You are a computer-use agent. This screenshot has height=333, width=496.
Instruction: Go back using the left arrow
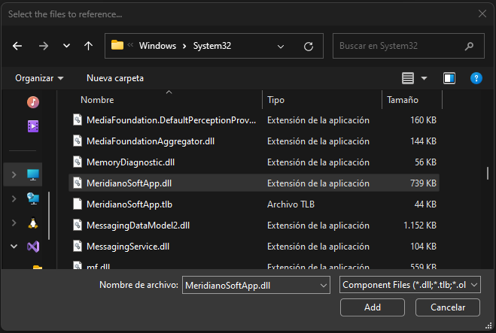coord(17,46)
